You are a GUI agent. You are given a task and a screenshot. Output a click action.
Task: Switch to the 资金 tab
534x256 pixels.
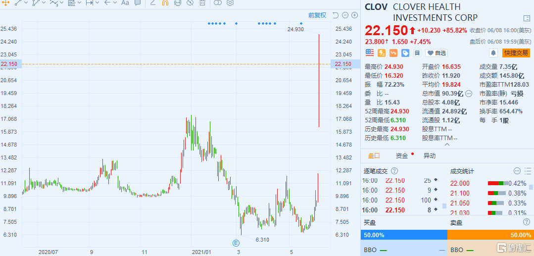[402, 156]
